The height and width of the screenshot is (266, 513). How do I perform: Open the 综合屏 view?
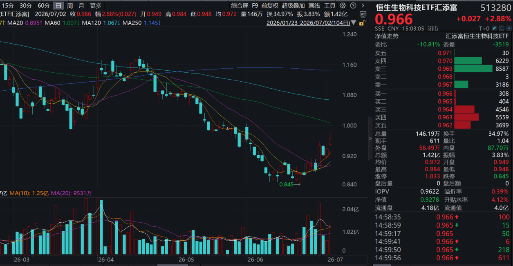[x=240, y=6]
